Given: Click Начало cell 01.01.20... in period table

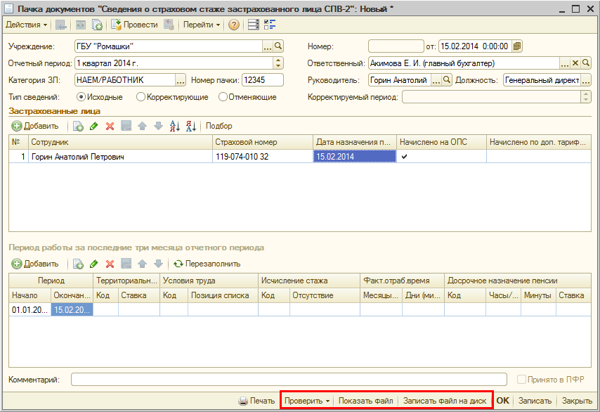Looking at the screenshot, I should [30, 310].
